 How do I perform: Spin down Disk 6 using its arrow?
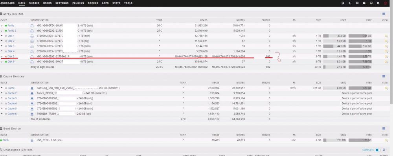click(2, 62)
